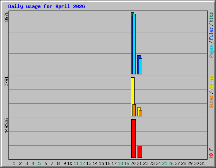
Task: Click day 11 on the x-axis
Action: 76,163
